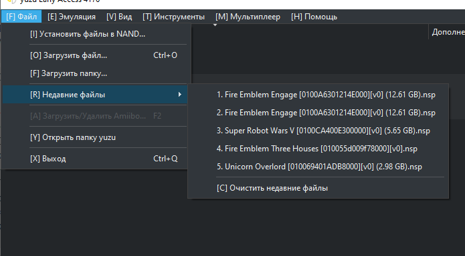The width and height of the screenshot is (465, 256).
Task: Load first Fire Emblem Engage recent file
Action: pyautogui.click(x=318, y=95)
